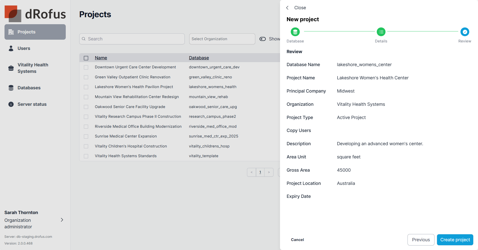The height and width of the screenshot is (250, 478).
Task: Open Vitality Health Systems organization page
Action: click(32, 68)
